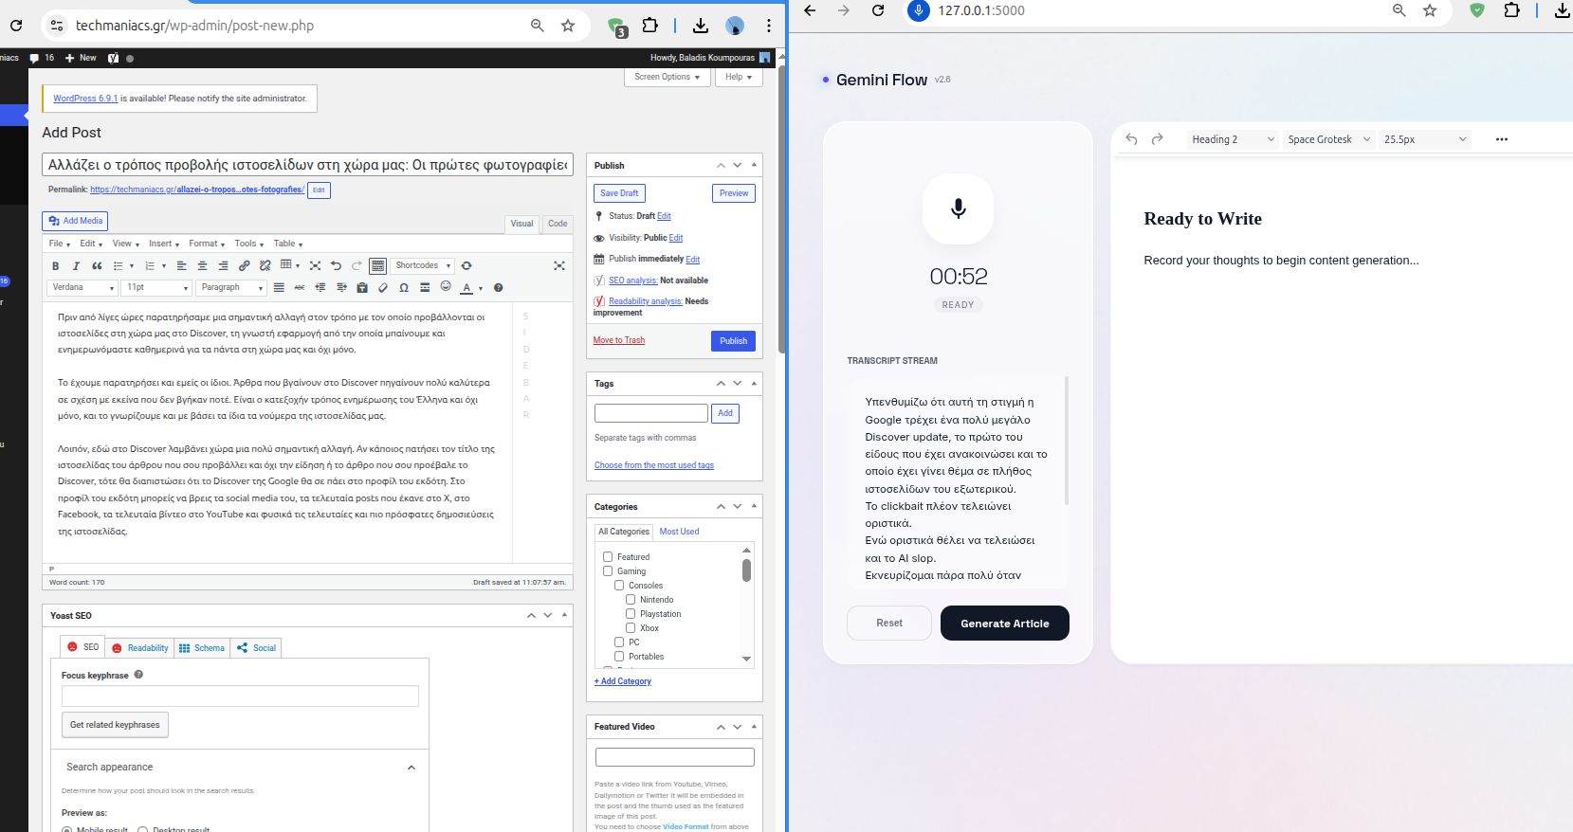Click the undo arrow in WordPress editor

tap(336, 266)
